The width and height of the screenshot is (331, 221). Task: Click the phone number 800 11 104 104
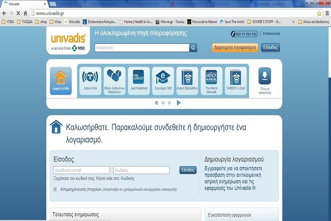245,34
